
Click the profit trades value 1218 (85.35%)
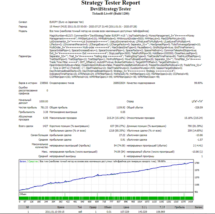coord(117,131)
